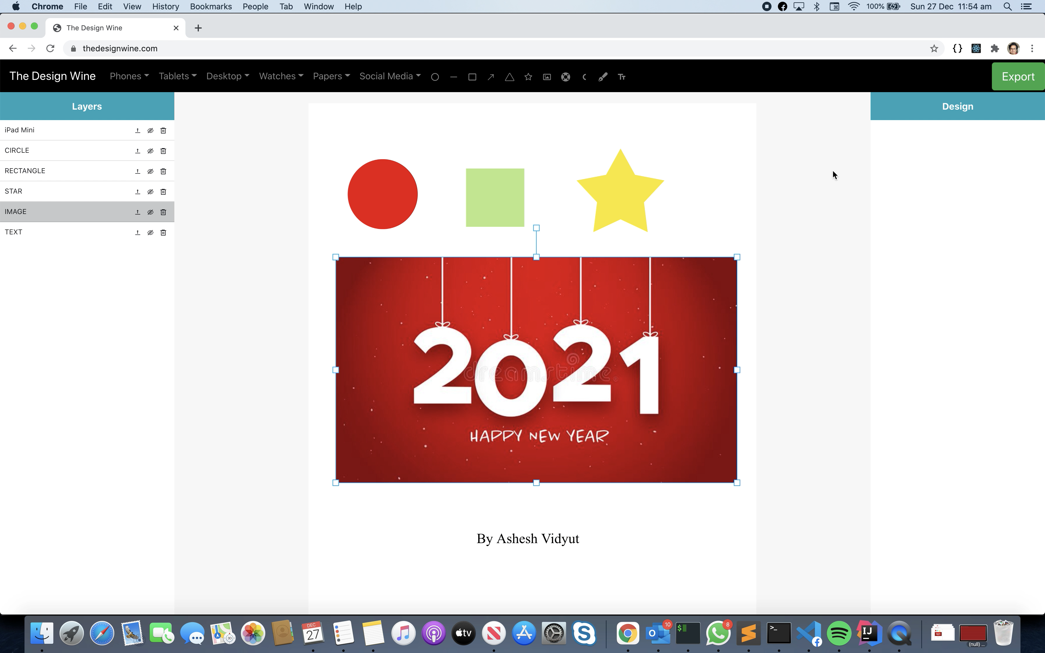This screenshot has width=1045, height=653.
Task: Click The Design Wine home link
Action: [x=52, y=76]
